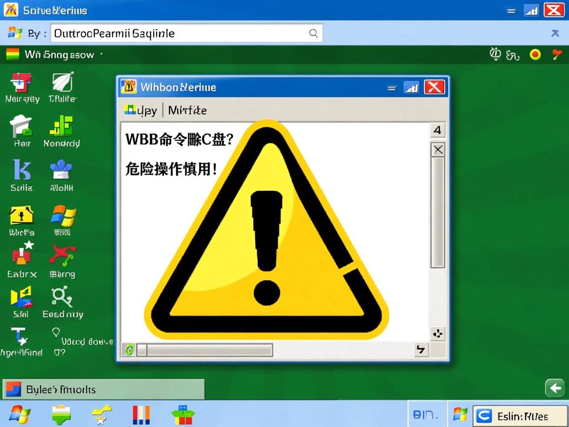Click the green back arrow button
Viewport: 569px width, 427px height.
[554, 388]
